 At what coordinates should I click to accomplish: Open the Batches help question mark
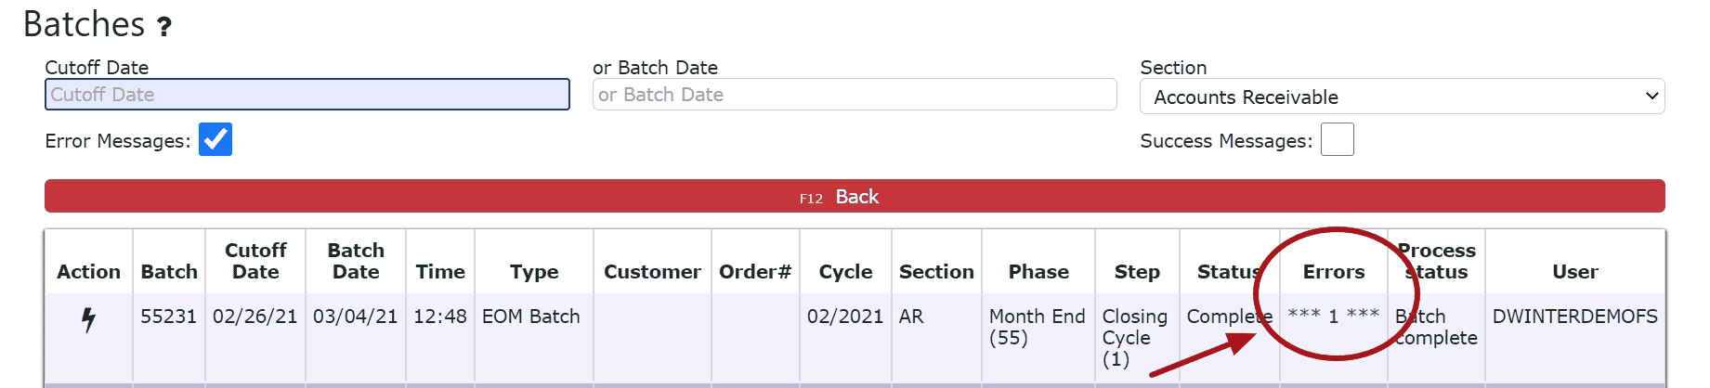click(164, 26)
